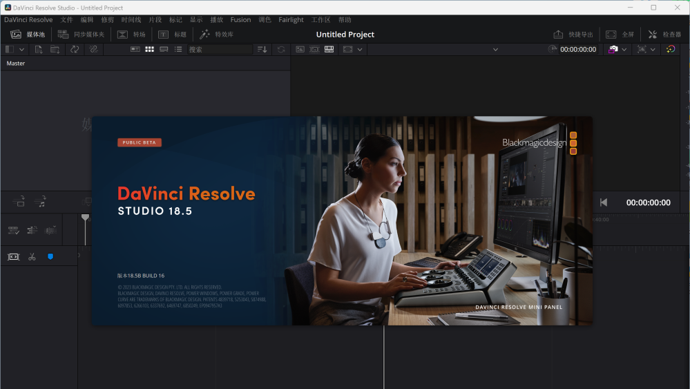Expand the panel layout dropdown arrow
Image resolution: width=690 pixels, height=389 pixels.
tap(22, 50)
